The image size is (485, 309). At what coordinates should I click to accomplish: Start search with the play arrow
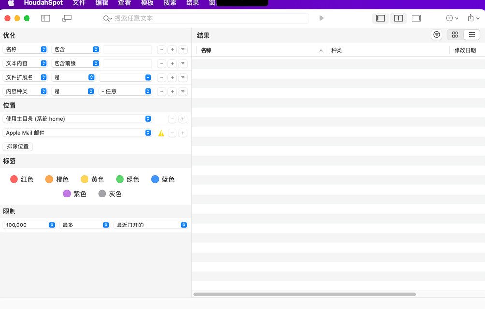pos(322,18)
